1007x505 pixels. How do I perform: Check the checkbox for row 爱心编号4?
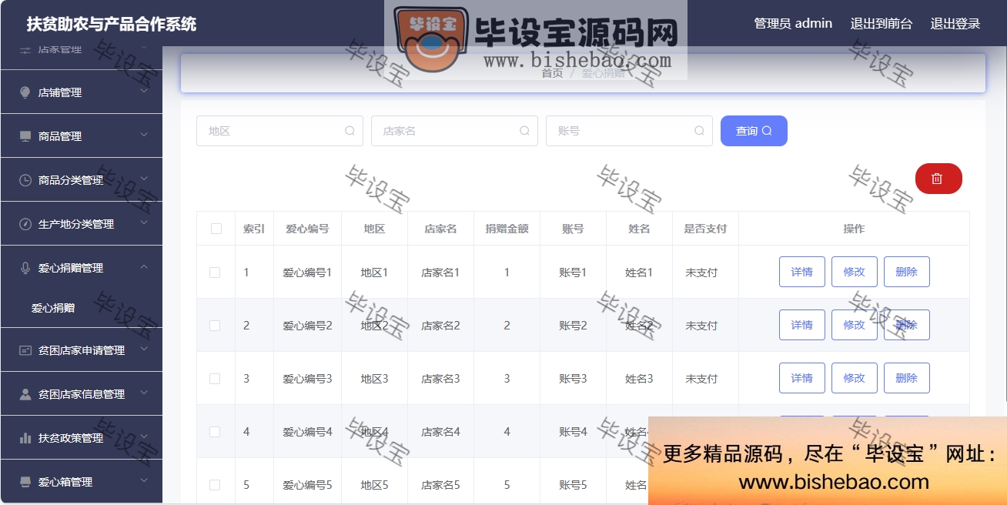pos(215,432)
